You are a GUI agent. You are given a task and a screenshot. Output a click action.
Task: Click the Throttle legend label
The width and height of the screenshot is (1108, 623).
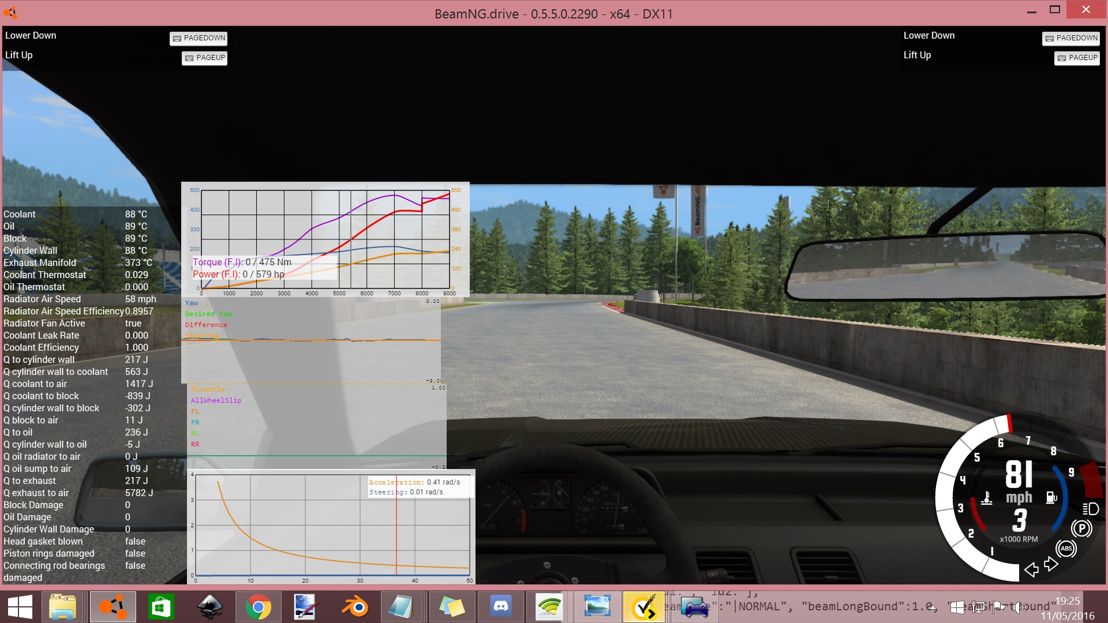208,390
